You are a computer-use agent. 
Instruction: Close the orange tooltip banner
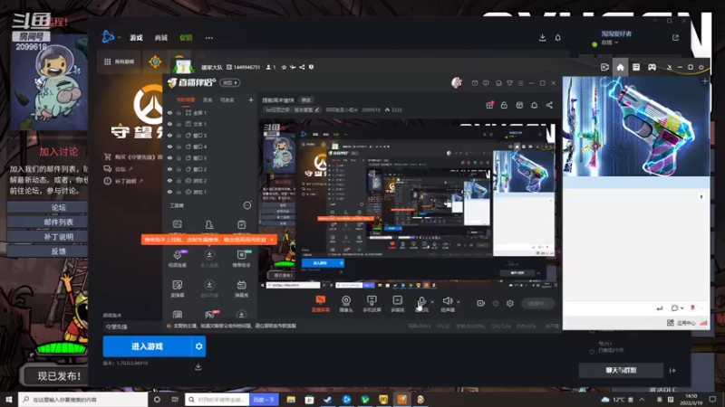[x=272, y=240]
